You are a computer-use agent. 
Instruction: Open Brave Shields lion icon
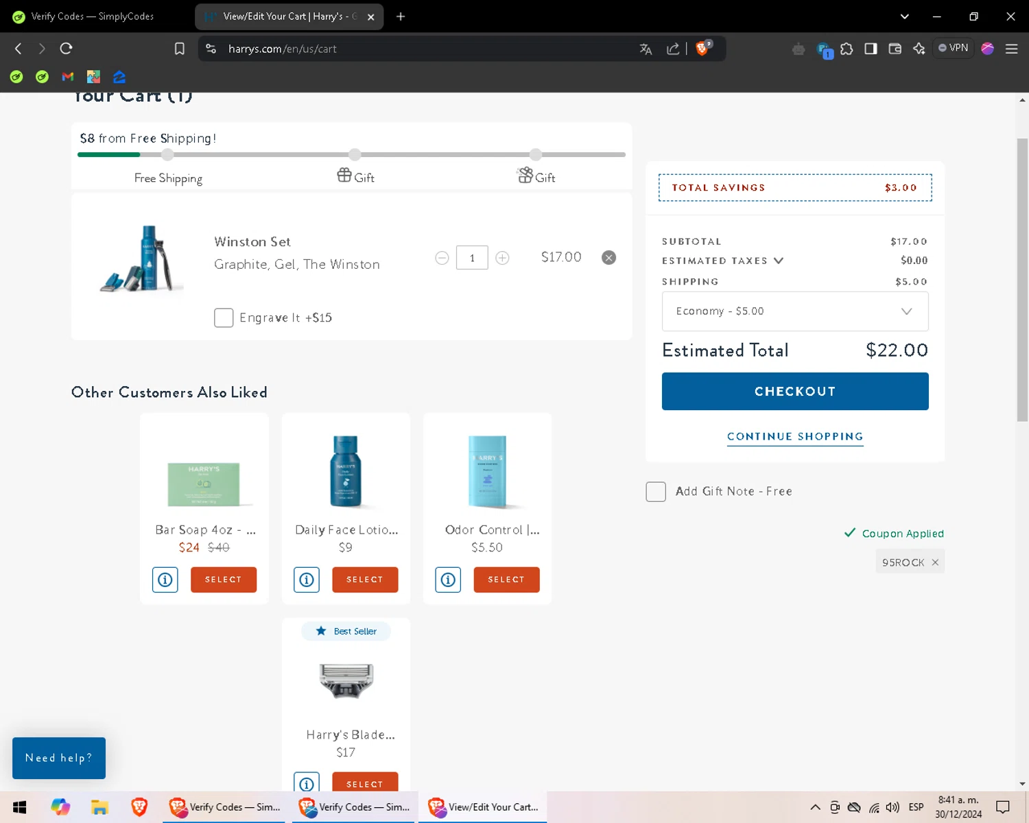tap(702, 48)
